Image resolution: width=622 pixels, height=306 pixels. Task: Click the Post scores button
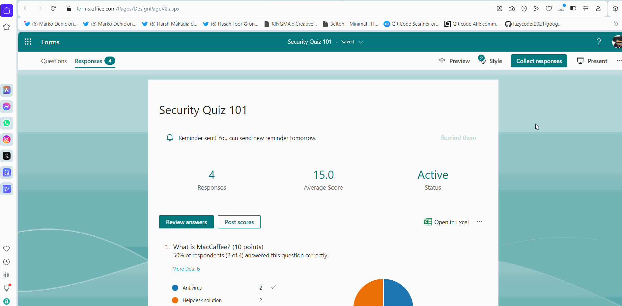(x=239, y=222)
